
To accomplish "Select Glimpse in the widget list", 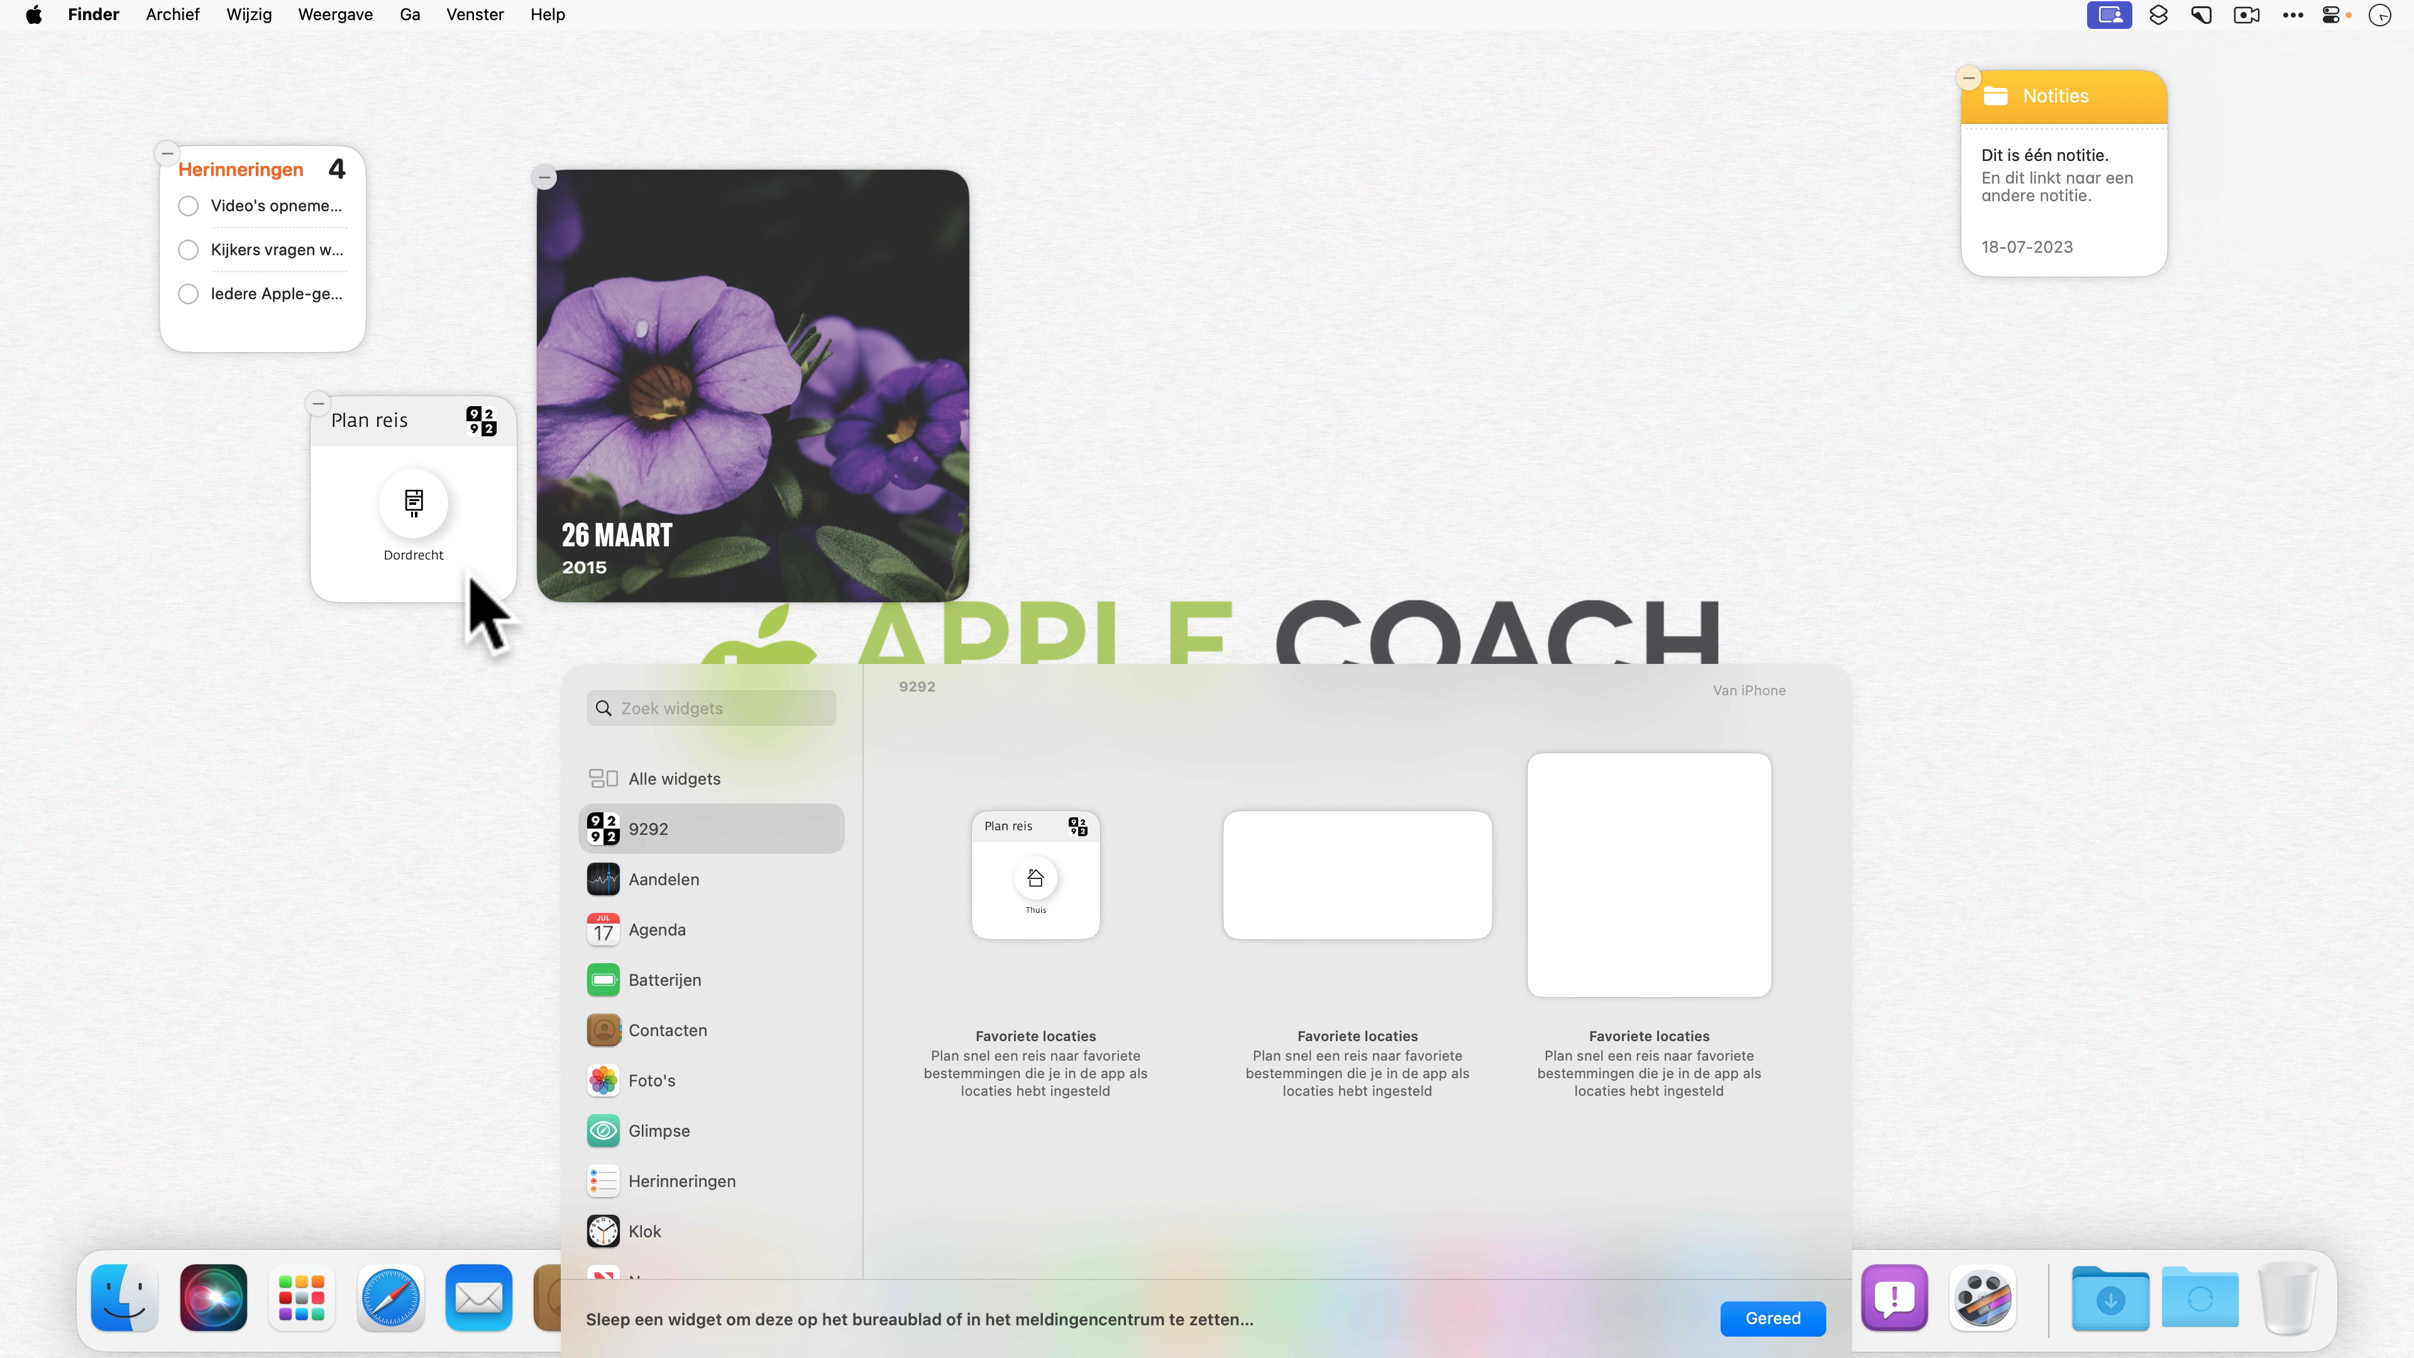I will point(711,1130).
